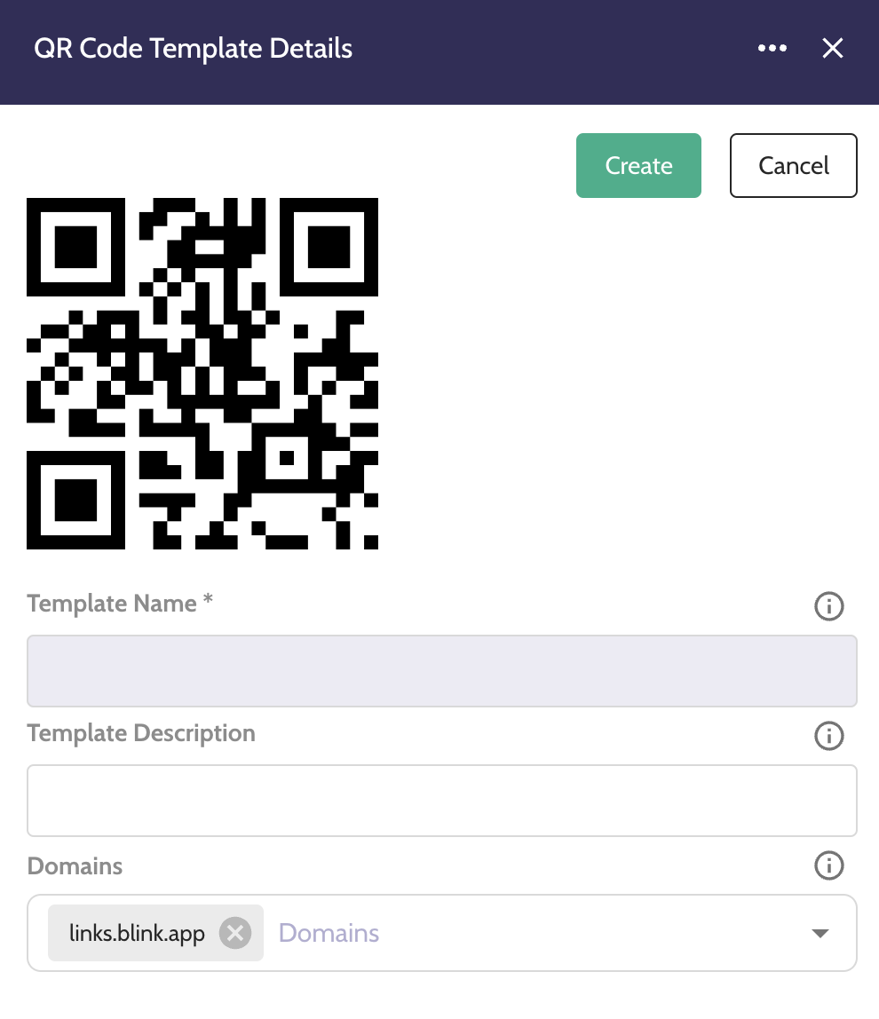The height and width of the screenshot is (1019, 879).
Task: Focus the Template Description input field
Action: pyautogui.click(x=442, y=801)
